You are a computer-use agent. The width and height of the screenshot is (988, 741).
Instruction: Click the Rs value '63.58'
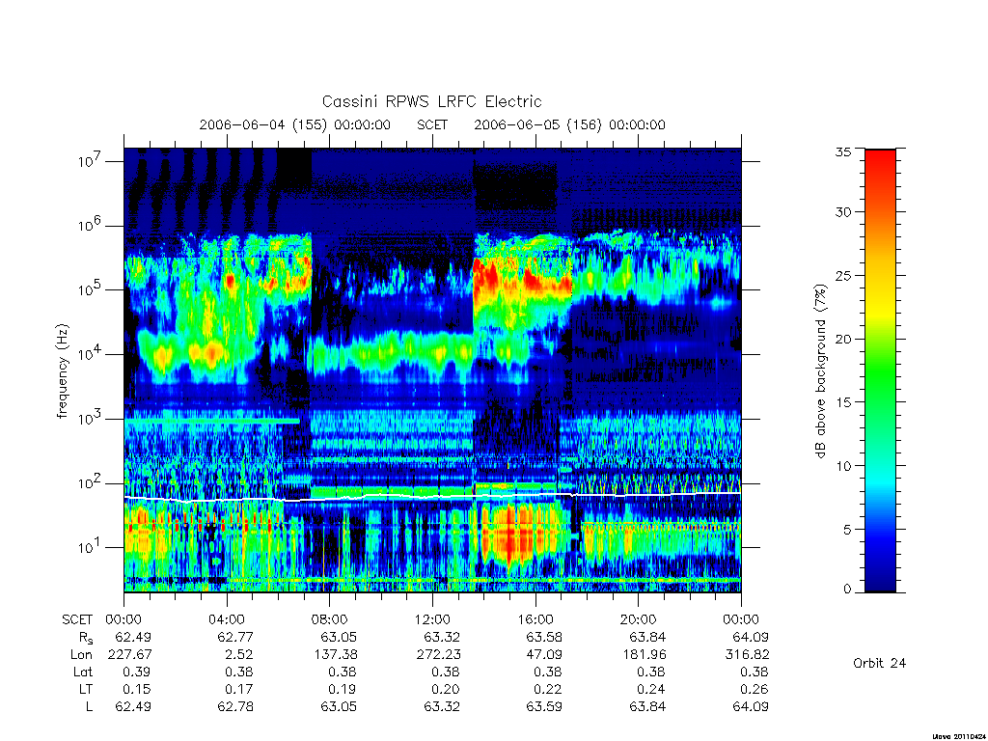[544, 637]
